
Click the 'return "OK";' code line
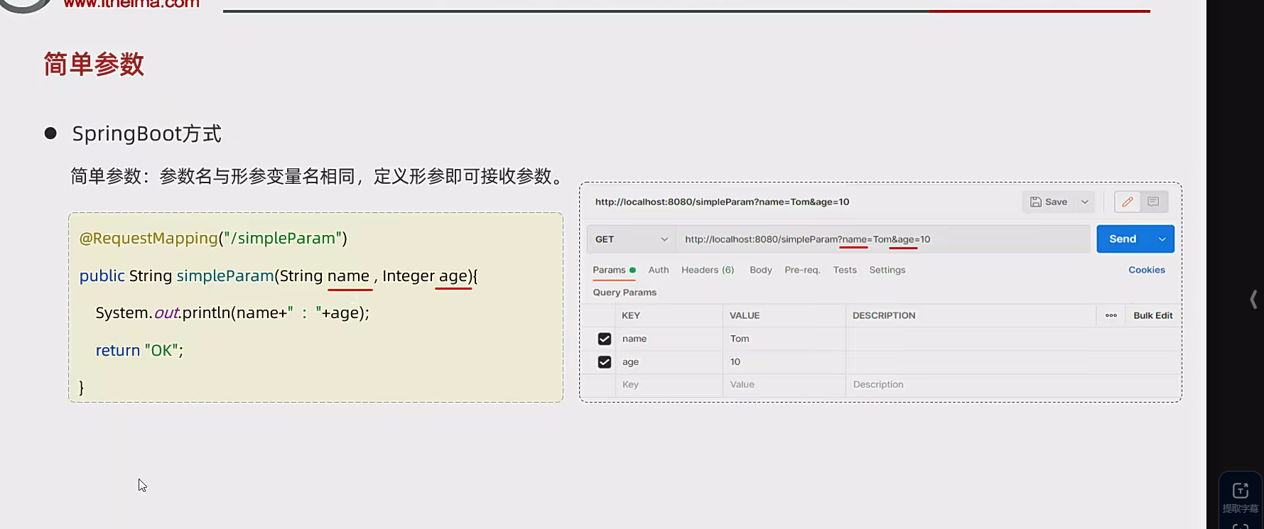[139, 350]
